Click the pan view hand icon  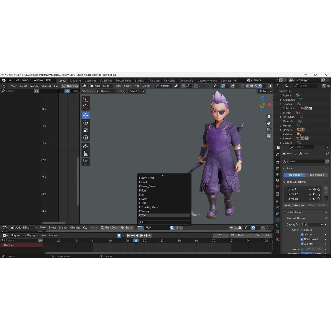tap(268, 123)
